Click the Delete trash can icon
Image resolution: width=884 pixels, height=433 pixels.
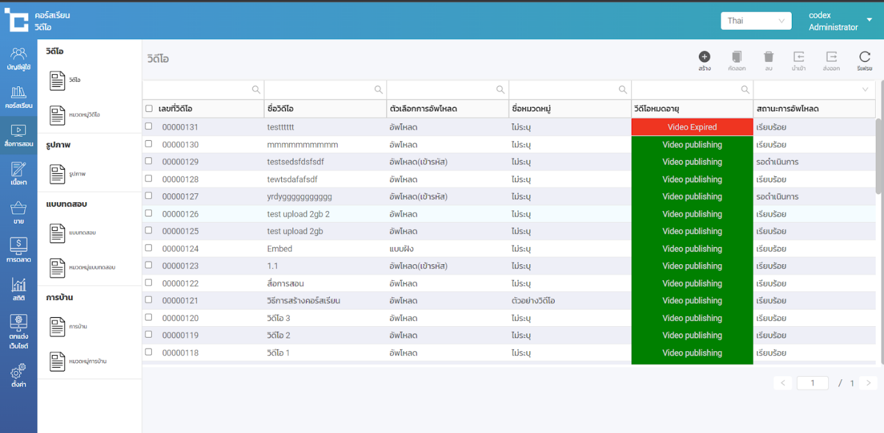(769, 58)
